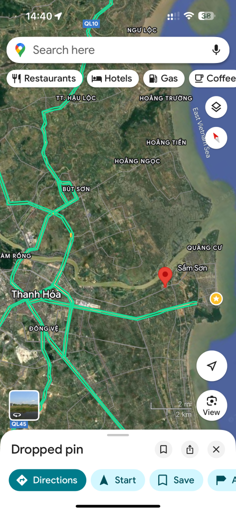The width and height of the screenshot is (236, 512).
Task: Filter by Gas chip
Action: pyautogui.click(x=164, y=78)
